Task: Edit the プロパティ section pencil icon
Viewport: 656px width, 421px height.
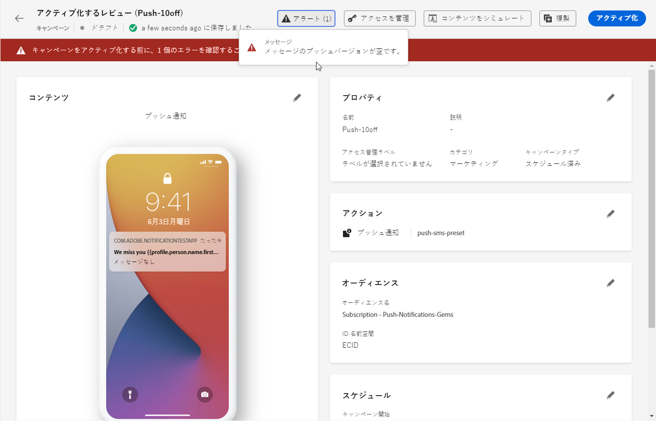Action: click(611, 98)
